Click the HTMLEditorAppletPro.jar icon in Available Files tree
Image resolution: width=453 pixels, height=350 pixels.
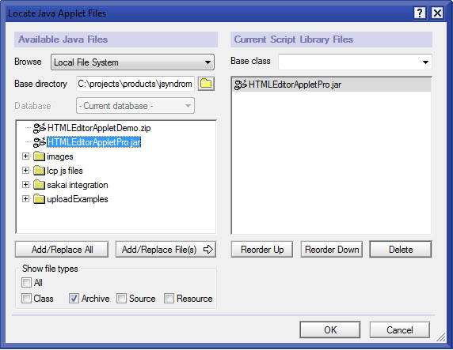coord(40,142)
